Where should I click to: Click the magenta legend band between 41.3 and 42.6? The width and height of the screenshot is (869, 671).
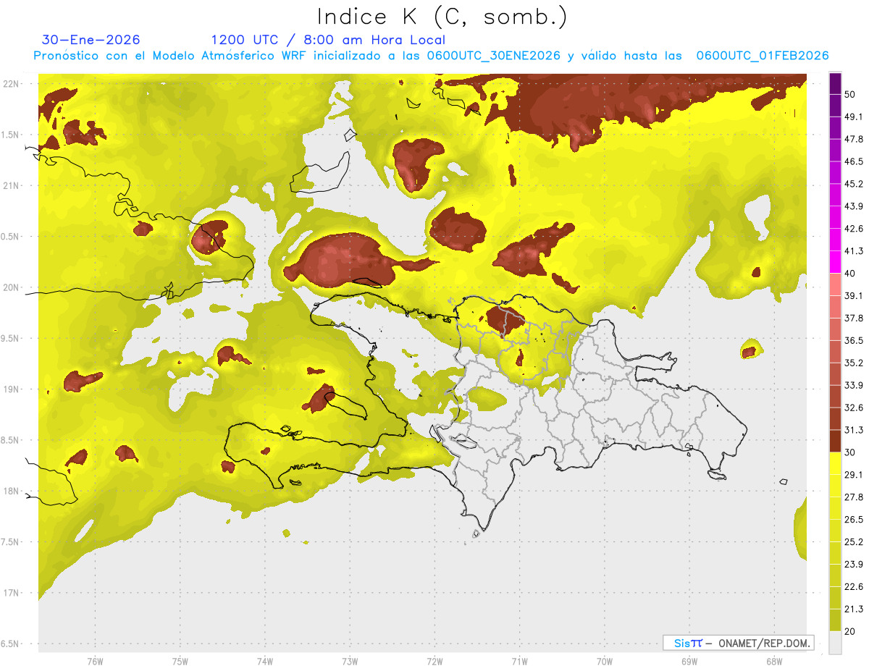[835, 240]
